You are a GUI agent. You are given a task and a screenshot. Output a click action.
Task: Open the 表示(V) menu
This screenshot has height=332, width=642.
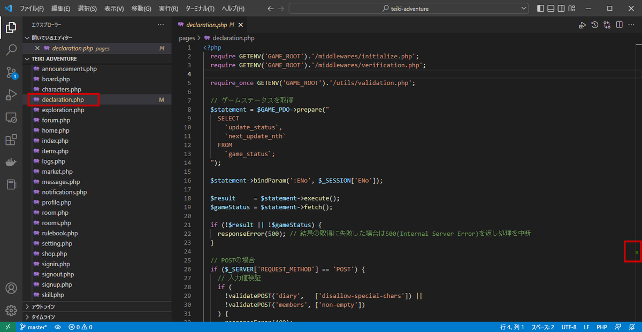pyautogui.click(x=113, y=9)
